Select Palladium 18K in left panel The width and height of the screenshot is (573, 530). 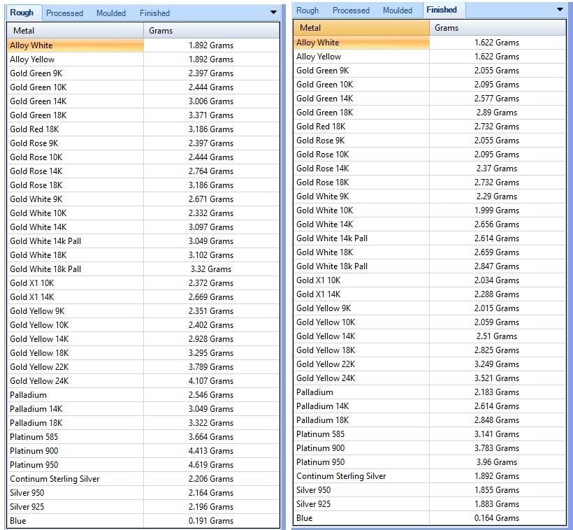tap(143, 423)
